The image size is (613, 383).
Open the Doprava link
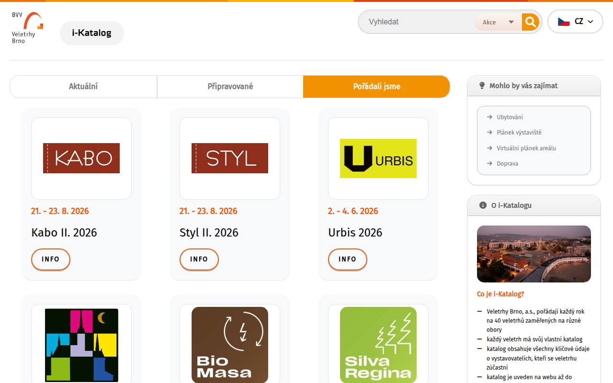[x=507, y=164]
